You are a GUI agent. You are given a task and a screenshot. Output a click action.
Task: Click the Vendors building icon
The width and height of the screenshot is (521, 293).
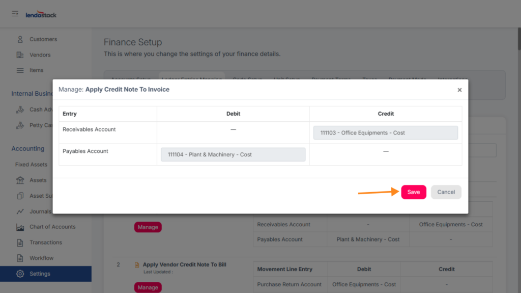tap(20, 55)
